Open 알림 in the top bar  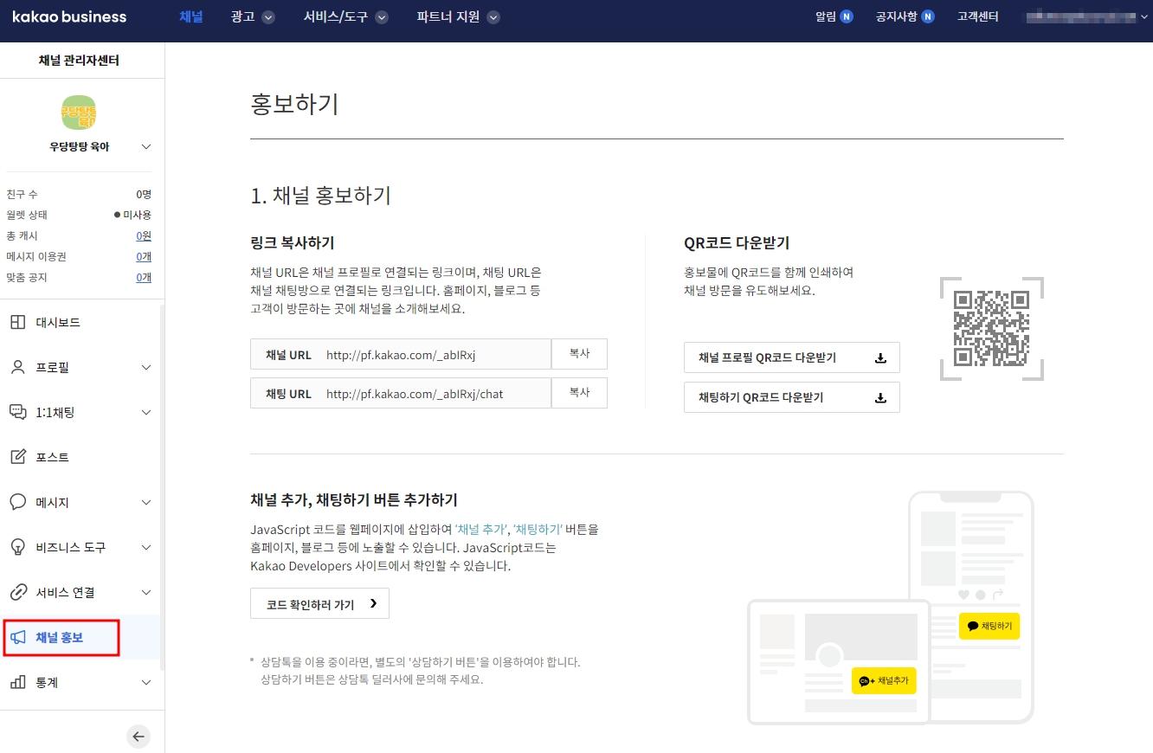pyautogui.click(x=826, y=16)
